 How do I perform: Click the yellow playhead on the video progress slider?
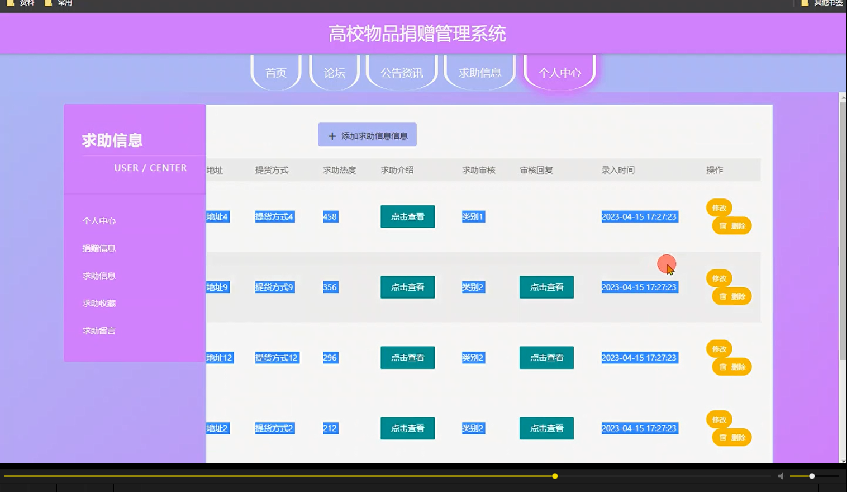coord(554,476)
